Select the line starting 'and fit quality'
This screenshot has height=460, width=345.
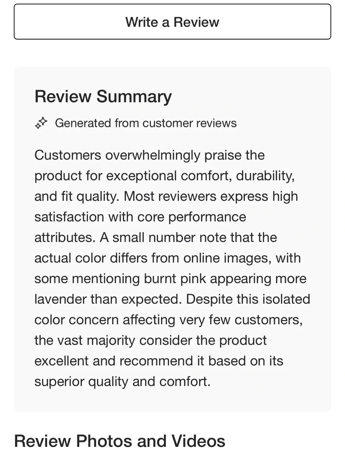[x=166, y=196]
